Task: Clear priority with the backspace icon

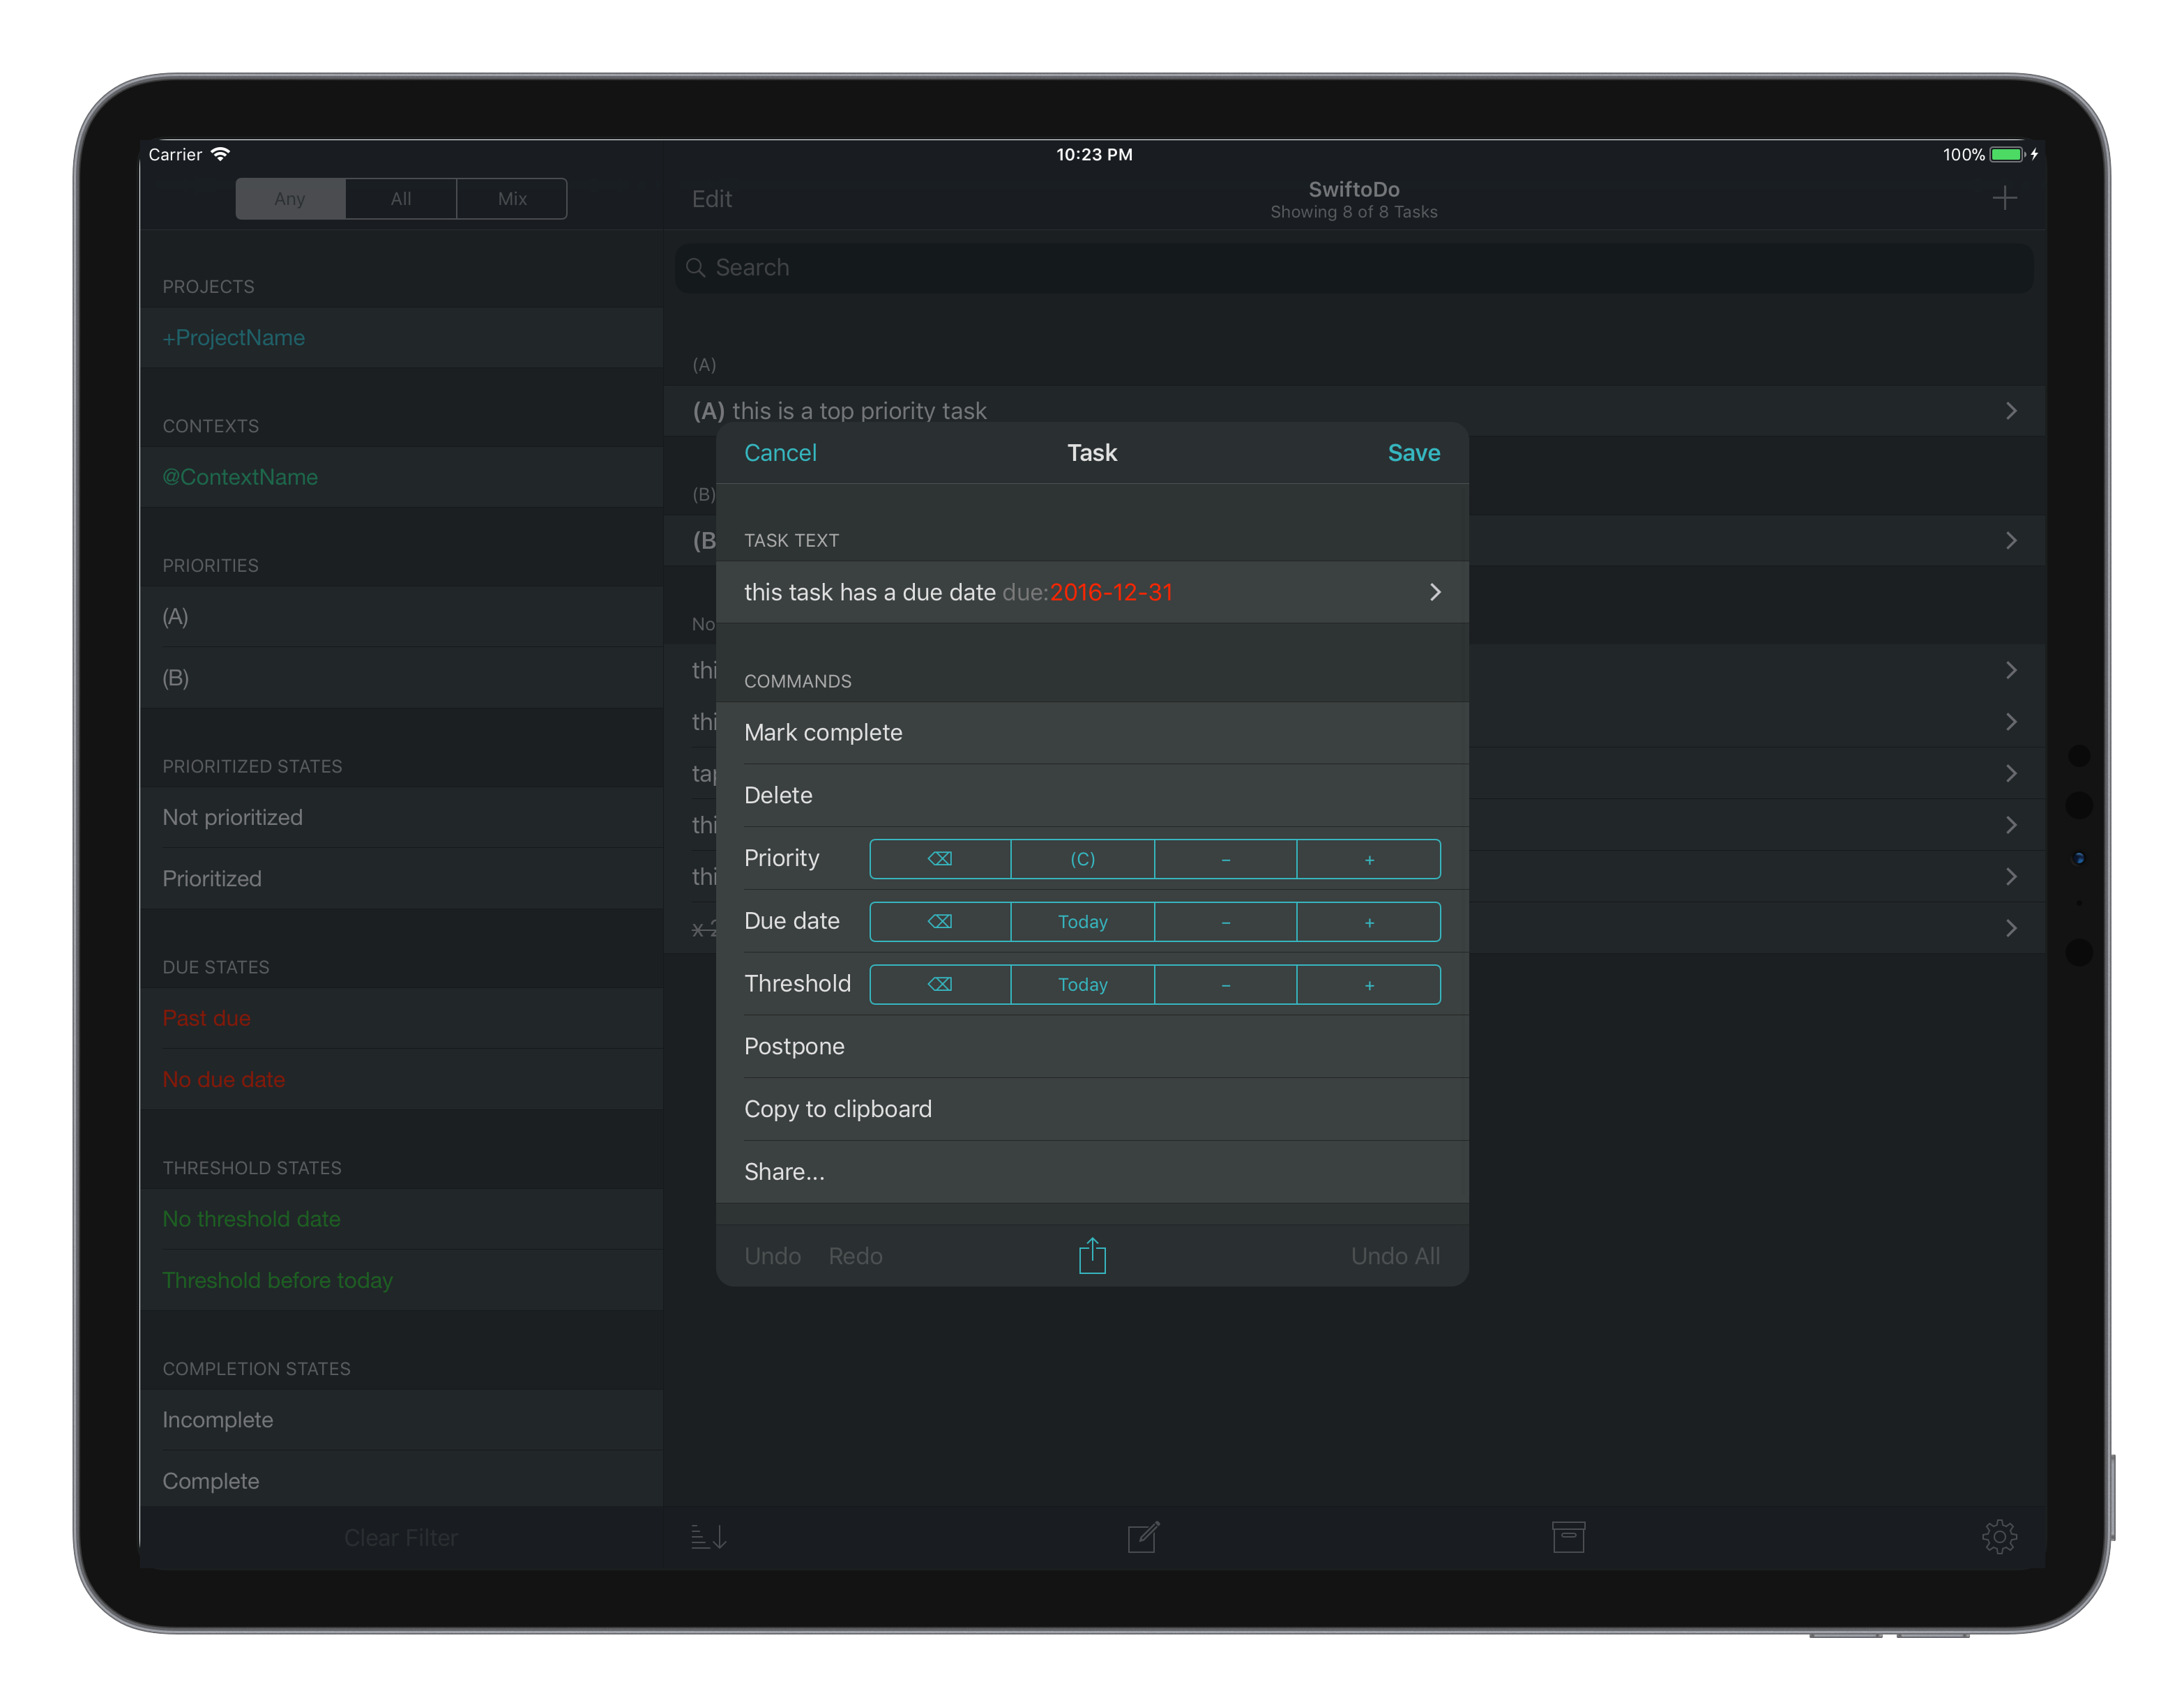Action: [x=939, y=858]
